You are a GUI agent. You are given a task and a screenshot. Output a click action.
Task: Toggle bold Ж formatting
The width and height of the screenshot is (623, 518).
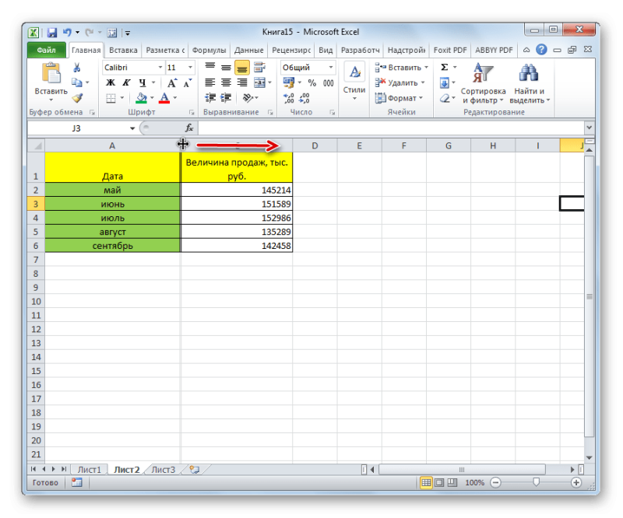111,83
